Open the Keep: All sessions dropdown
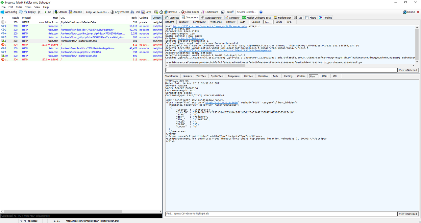Image resolution: width=421 pixels, height=223 pixels. 97,12
